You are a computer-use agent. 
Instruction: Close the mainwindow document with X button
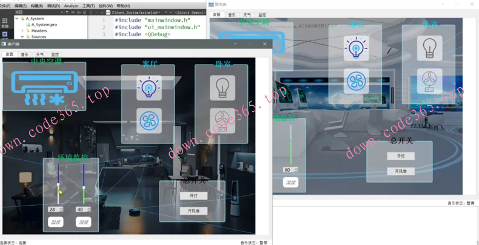click(x=171, y=13)
